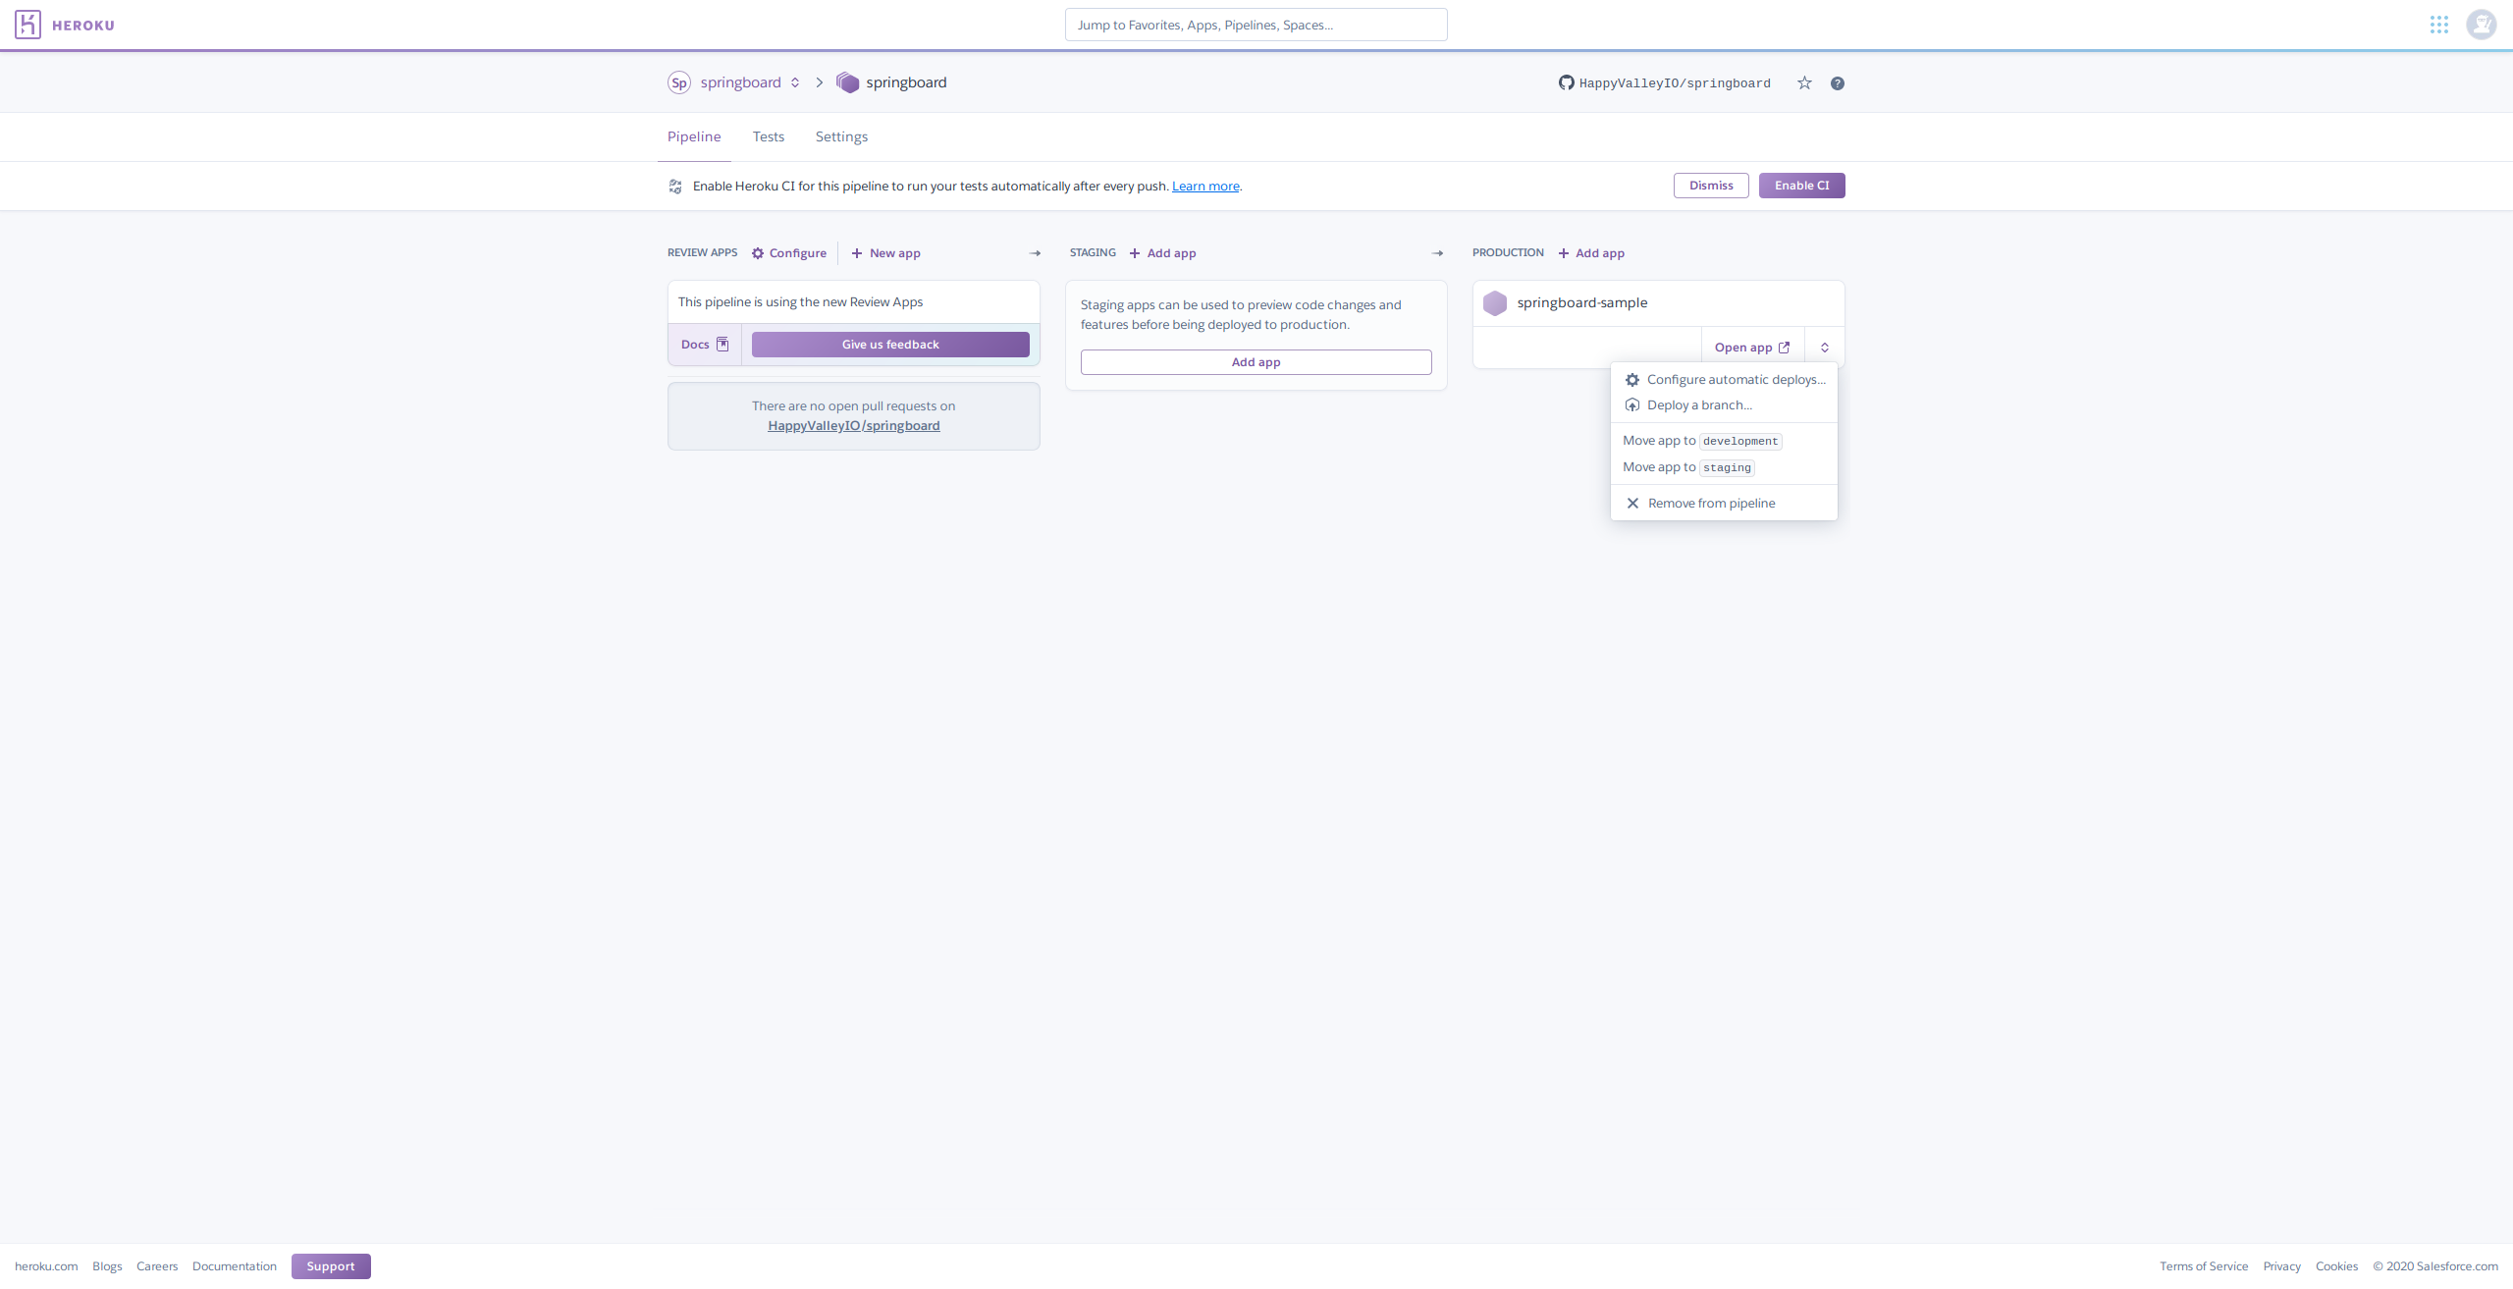This screenshot has width=2513, height=1289.
Task: Click the Heroku logo icon
Action: pyautogui.click(x=27, y=25)
